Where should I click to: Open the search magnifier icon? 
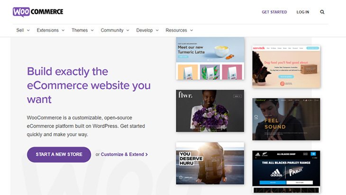tap(322, 12)
